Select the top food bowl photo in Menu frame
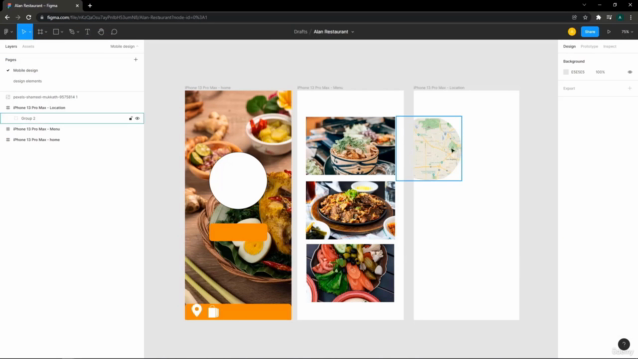 coord(350,146)
